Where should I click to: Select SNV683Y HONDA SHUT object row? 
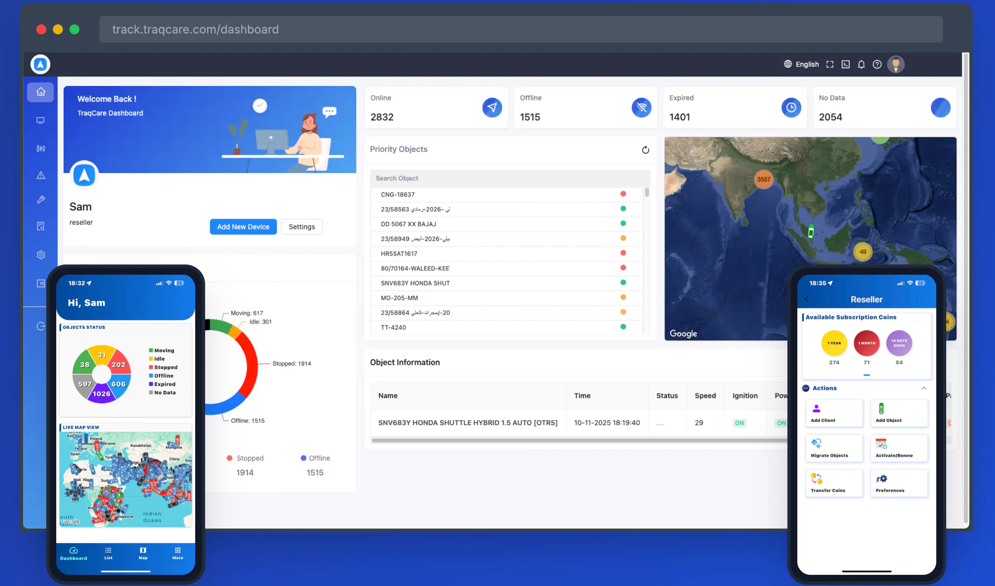[507, 283]
